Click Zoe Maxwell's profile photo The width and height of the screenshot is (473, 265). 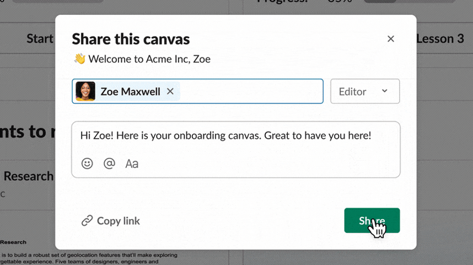(85, 92)
